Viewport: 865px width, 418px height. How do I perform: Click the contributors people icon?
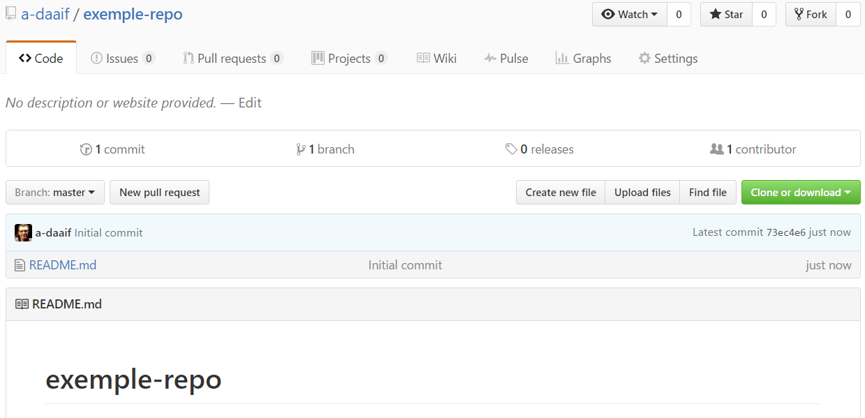coord(716,149)
